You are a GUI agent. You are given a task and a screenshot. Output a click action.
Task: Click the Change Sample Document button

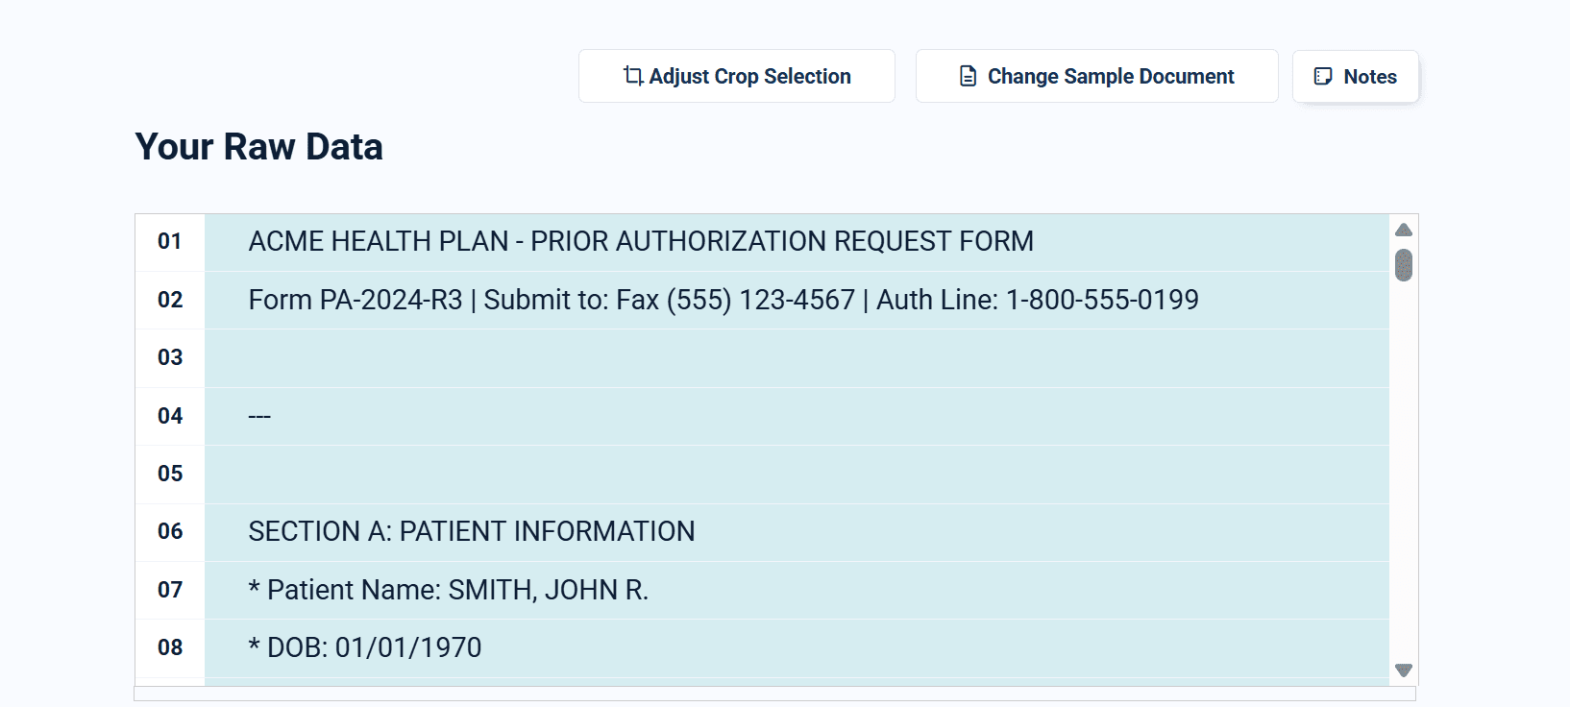pos(1096,75)
